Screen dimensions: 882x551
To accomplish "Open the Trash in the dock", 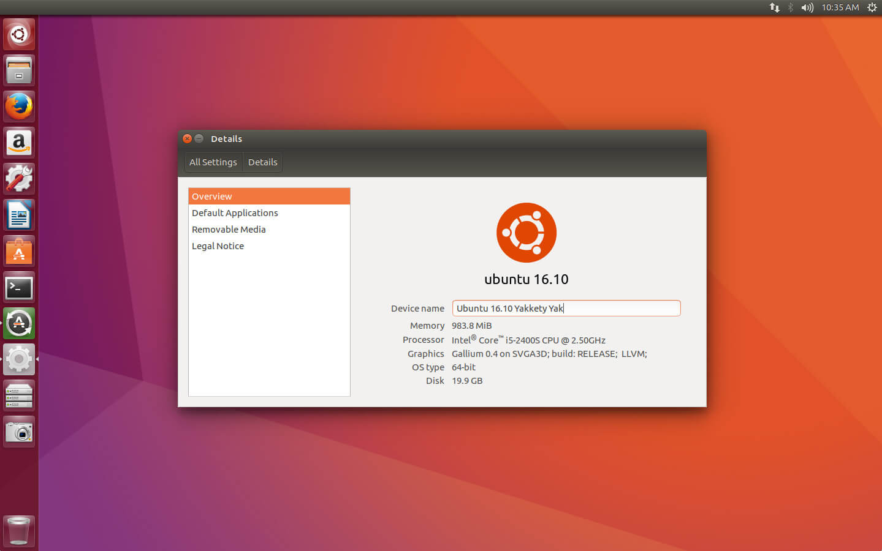I will pos(19,530).
